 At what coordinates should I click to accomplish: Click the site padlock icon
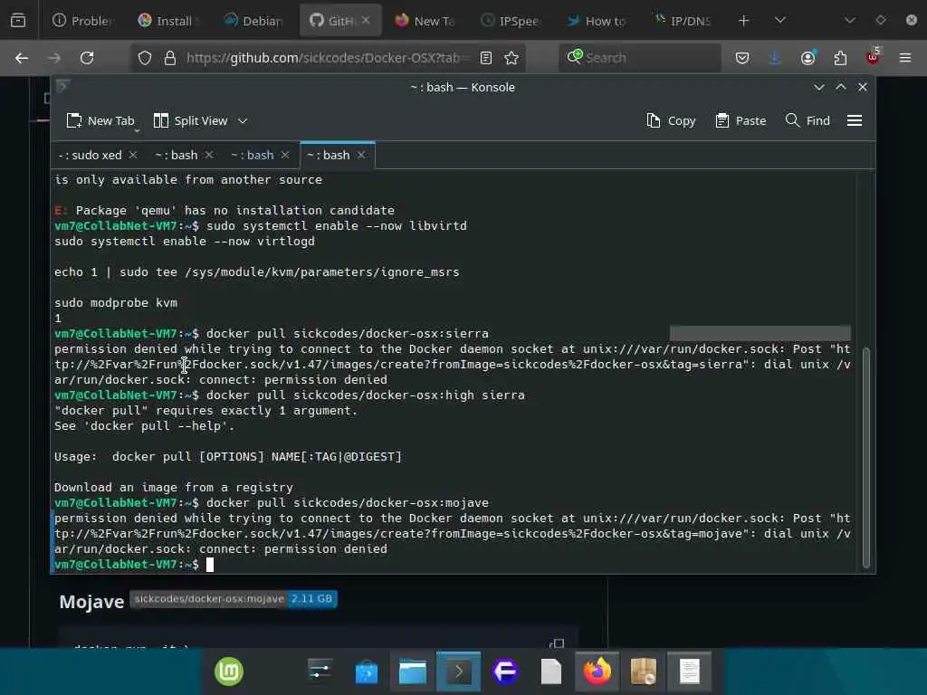(x=169, y=58)
